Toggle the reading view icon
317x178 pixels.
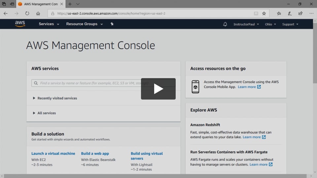tap(256, 14)
